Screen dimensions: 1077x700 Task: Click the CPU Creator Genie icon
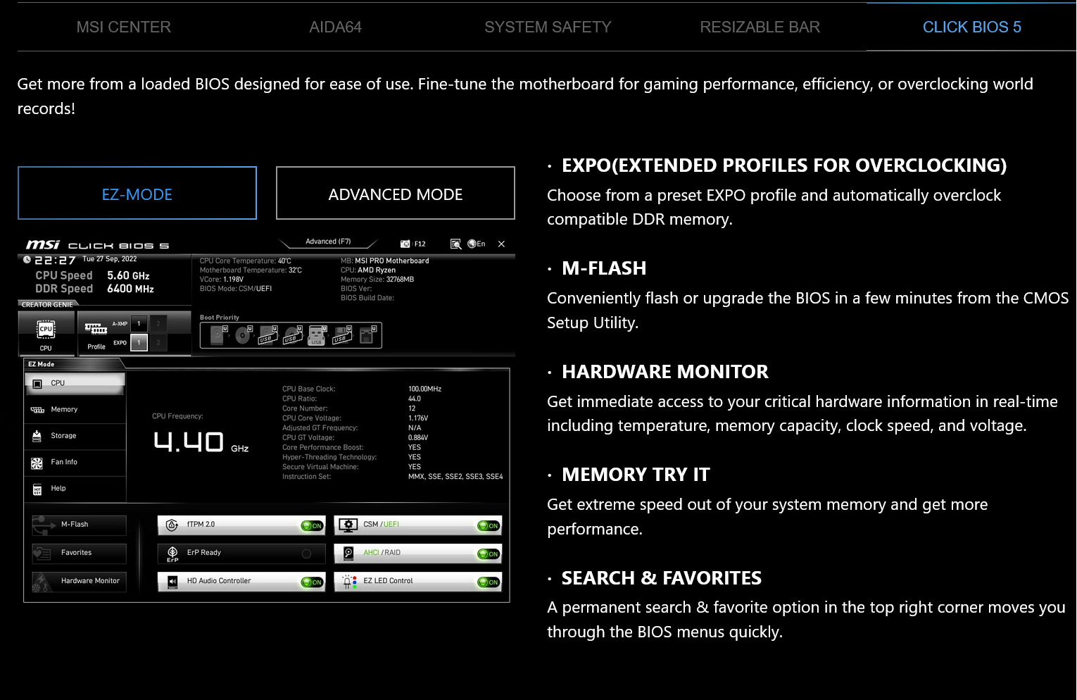coord(46,332)
